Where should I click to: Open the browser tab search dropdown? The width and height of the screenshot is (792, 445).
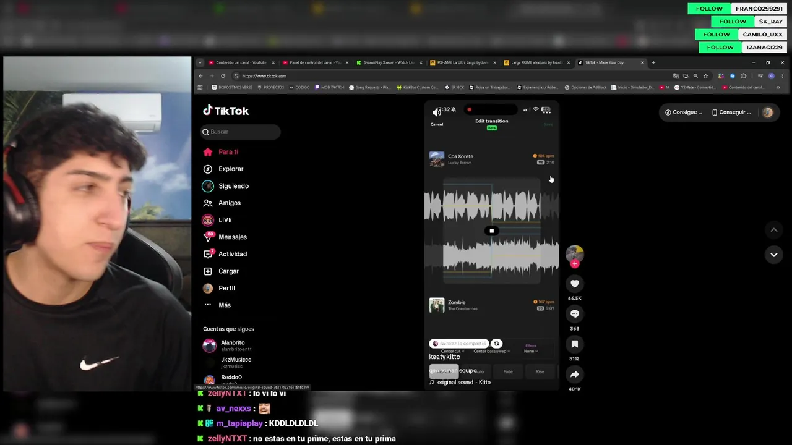[200, 62]
